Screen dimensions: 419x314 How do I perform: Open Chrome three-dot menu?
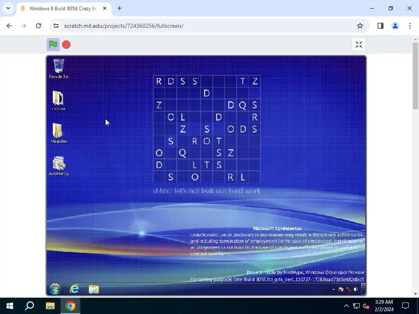coord(410,26)
